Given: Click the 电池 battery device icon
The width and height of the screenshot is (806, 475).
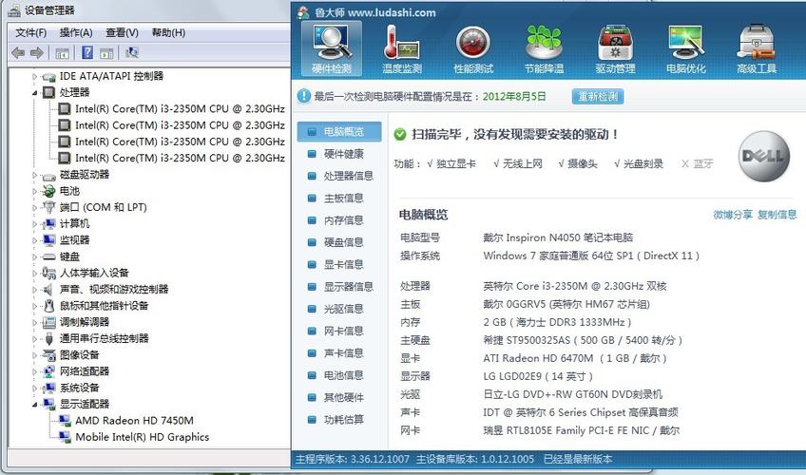Looking at the screenshot, I should 48,191.
